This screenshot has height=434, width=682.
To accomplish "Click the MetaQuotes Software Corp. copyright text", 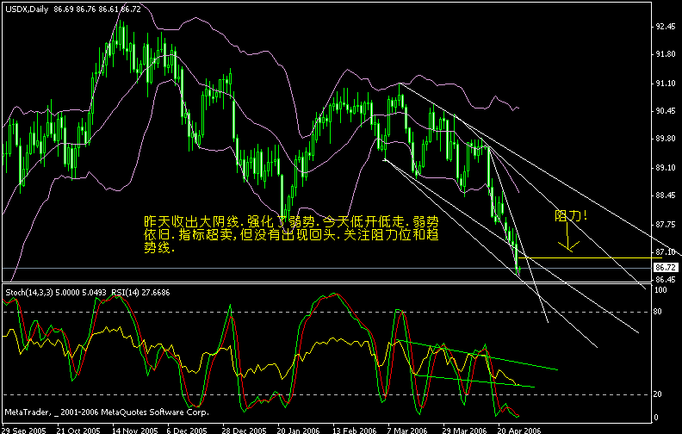I will pos(107,412).
